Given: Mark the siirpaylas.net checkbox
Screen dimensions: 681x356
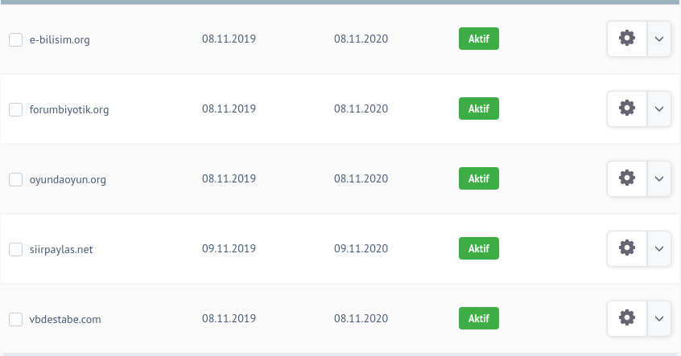Looking at the screenshot, I should (15, 249).
